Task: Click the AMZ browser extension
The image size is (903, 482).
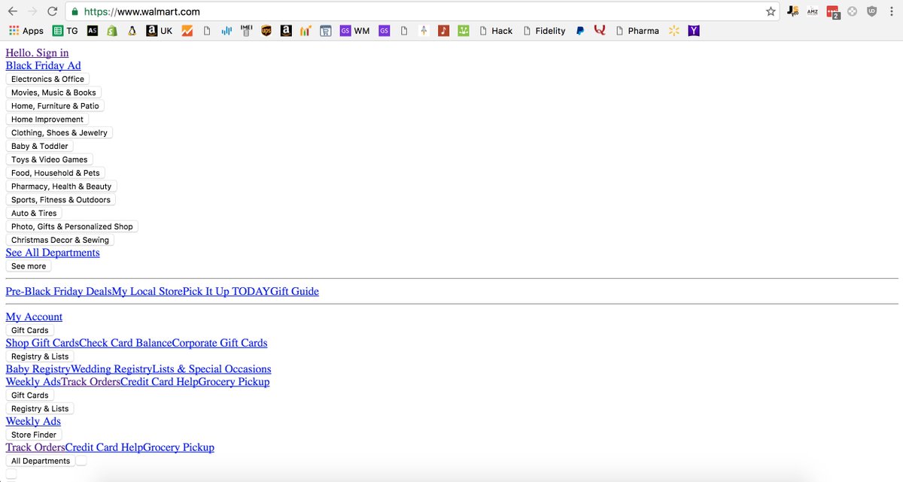Action: point(813,11)
